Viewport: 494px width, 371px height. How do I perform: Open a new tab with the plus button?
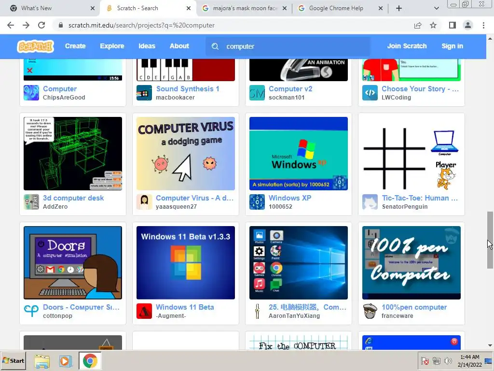(399, 8)
